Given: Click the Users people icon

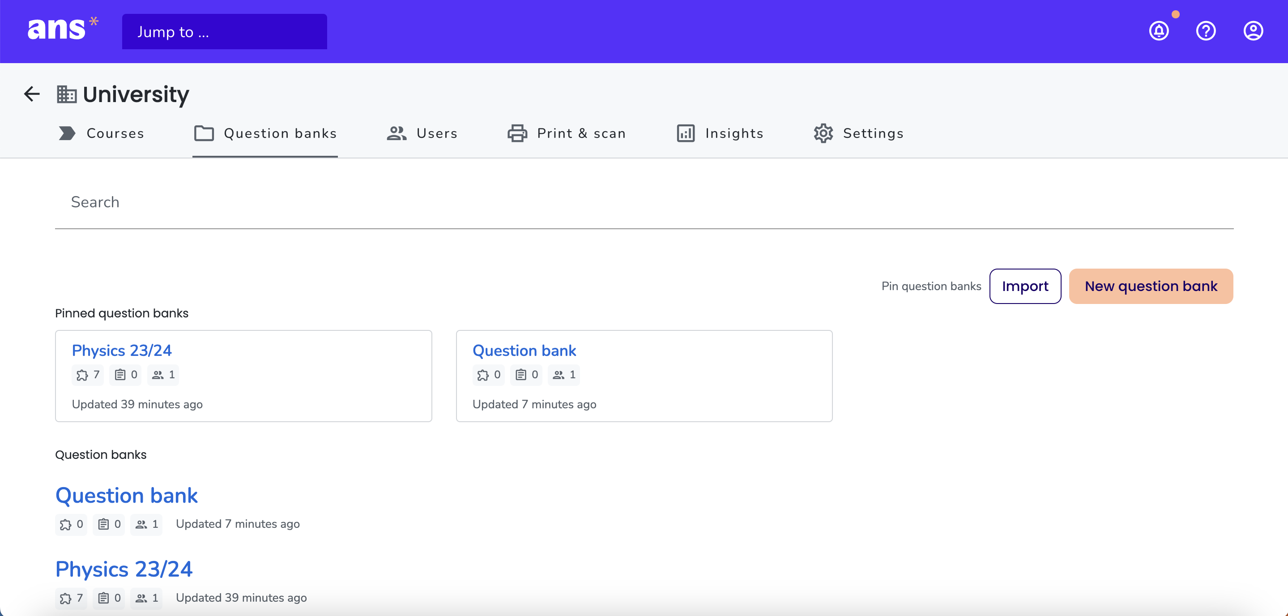Looking at the screenshot, I should (397, 133).
